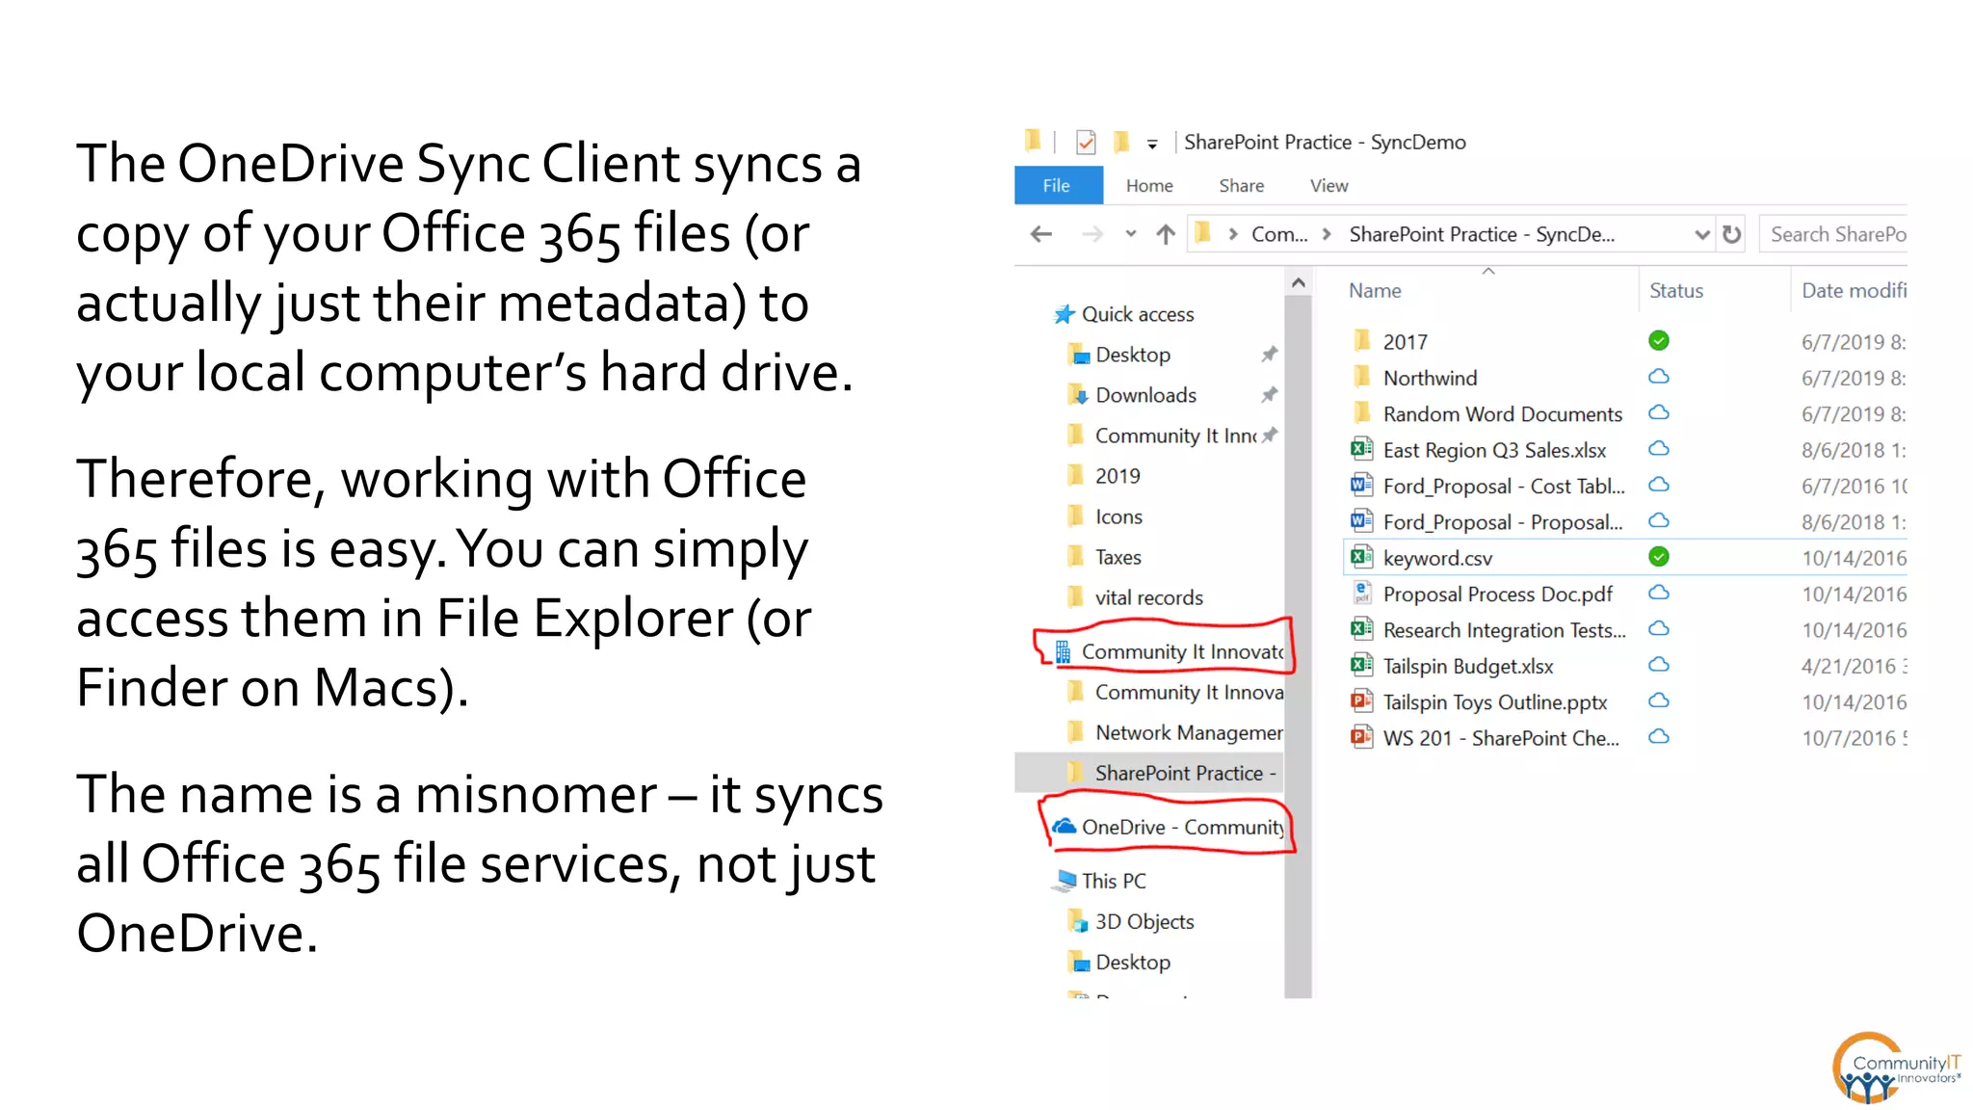Open the Quick Access Toolbar customize dropdown
The width and height of the screenshot is (1973, 1110).
coord(1152,144)
